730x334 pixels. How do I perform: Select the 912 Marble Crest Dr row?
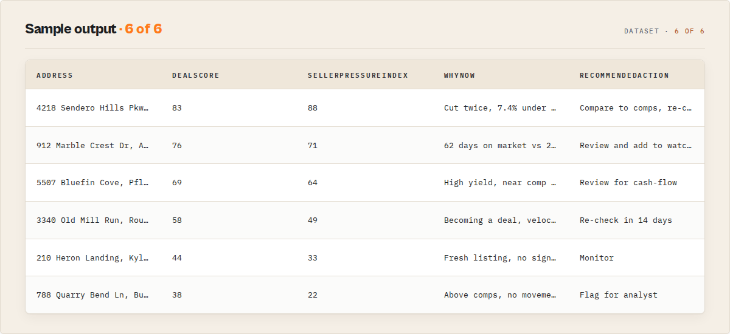tap(365, 146)
